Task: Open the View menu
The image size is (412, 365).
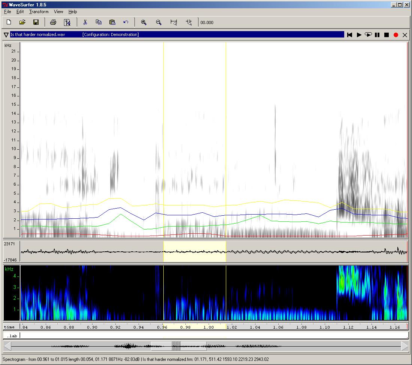Action: coord(58,12)
